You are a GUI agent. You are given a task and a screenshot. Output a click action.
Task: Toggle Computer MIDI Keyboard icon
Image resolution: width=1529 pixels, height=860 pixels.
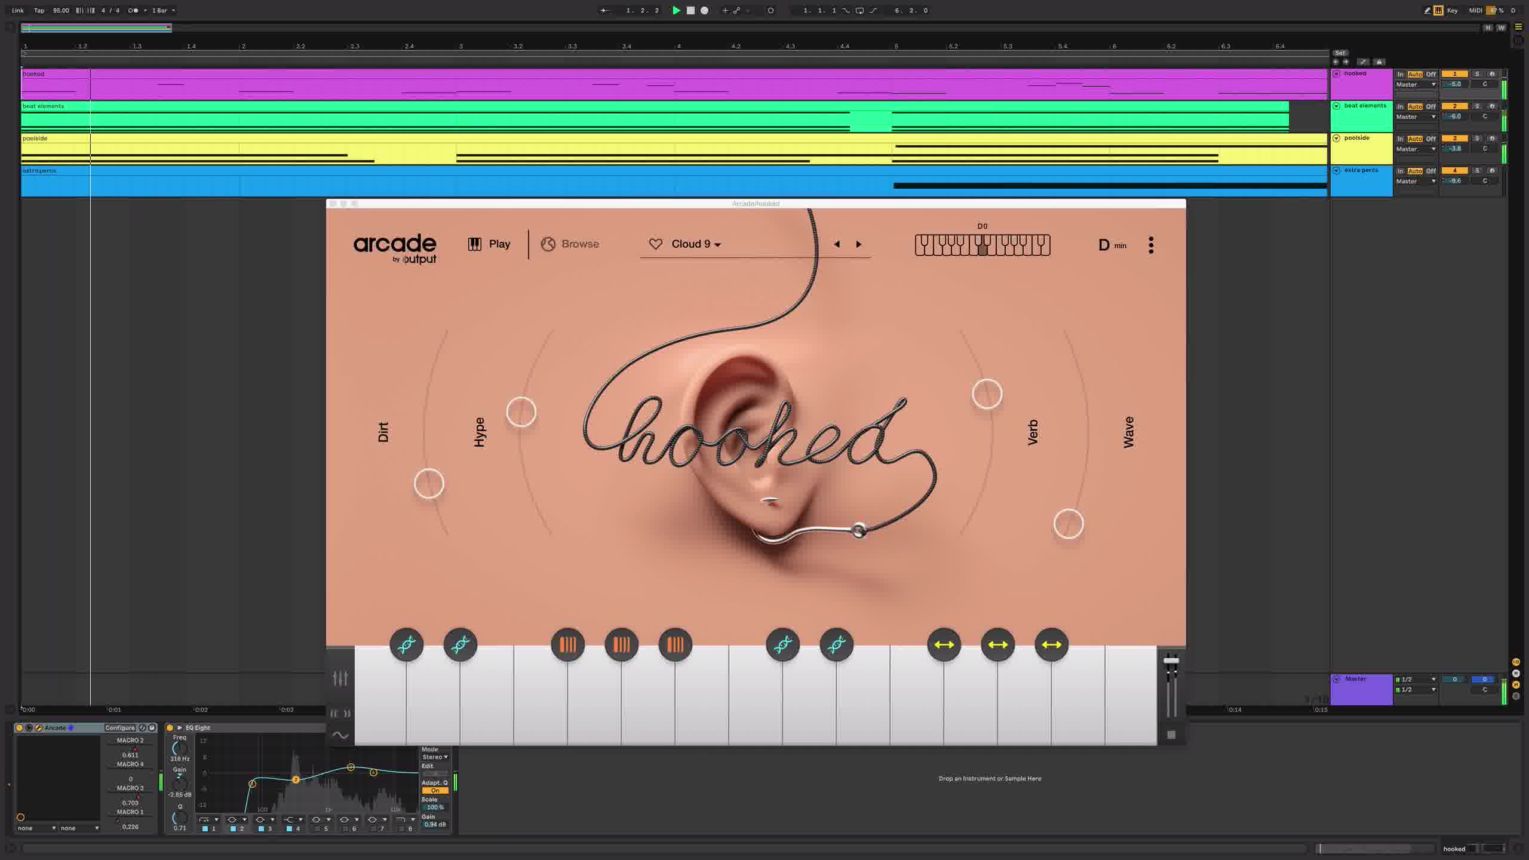point(1438,10)
